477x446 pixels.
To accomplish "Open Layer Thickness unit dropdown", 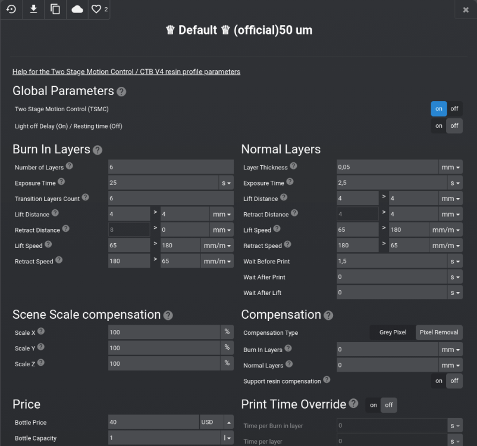I will pyautogui.click(x=450, y=168).
